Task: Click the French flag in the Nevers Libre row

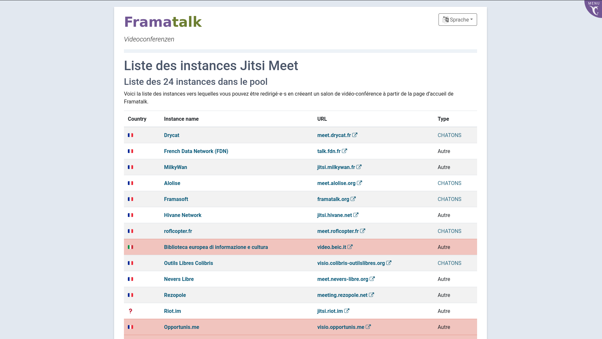Action: pyautogui.click(x=130, y=279)
